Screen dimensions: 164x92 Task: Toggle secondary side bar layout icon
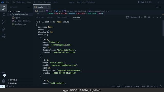click(x=146, y=2)
